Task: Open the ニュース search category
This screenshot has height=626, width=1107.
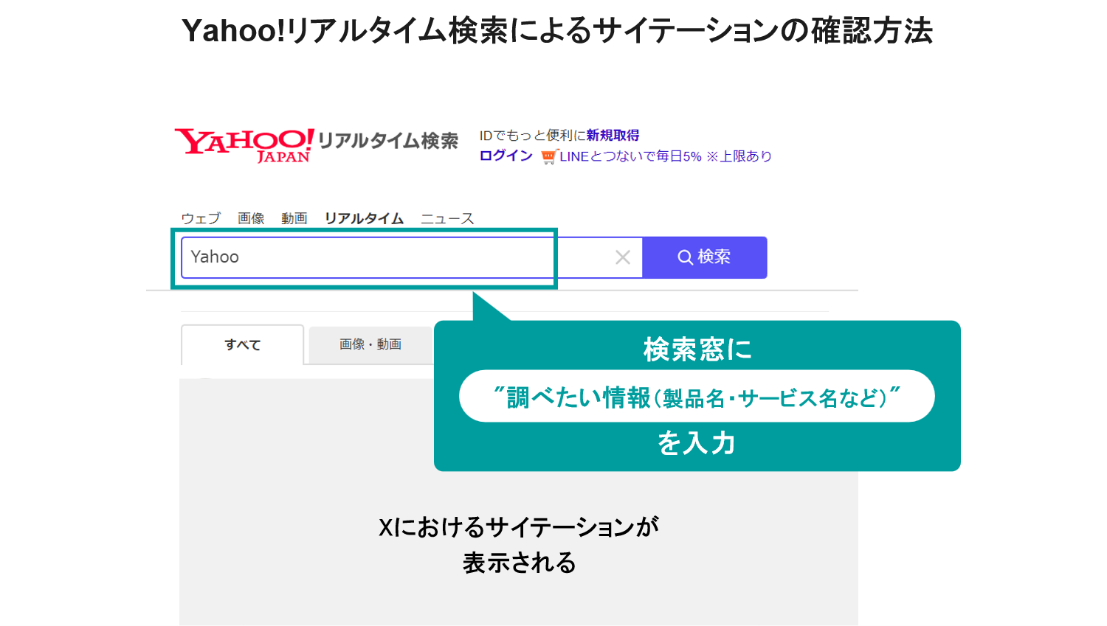Action: tap(447, 218)
